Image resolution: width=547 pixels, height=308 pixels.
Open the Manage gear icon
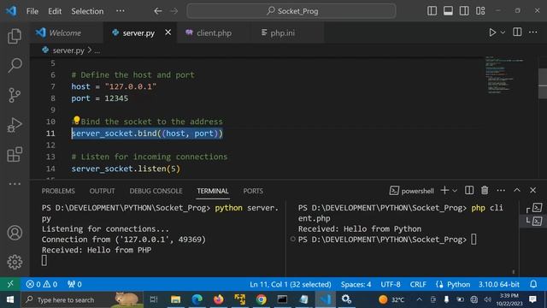(15, 262)
